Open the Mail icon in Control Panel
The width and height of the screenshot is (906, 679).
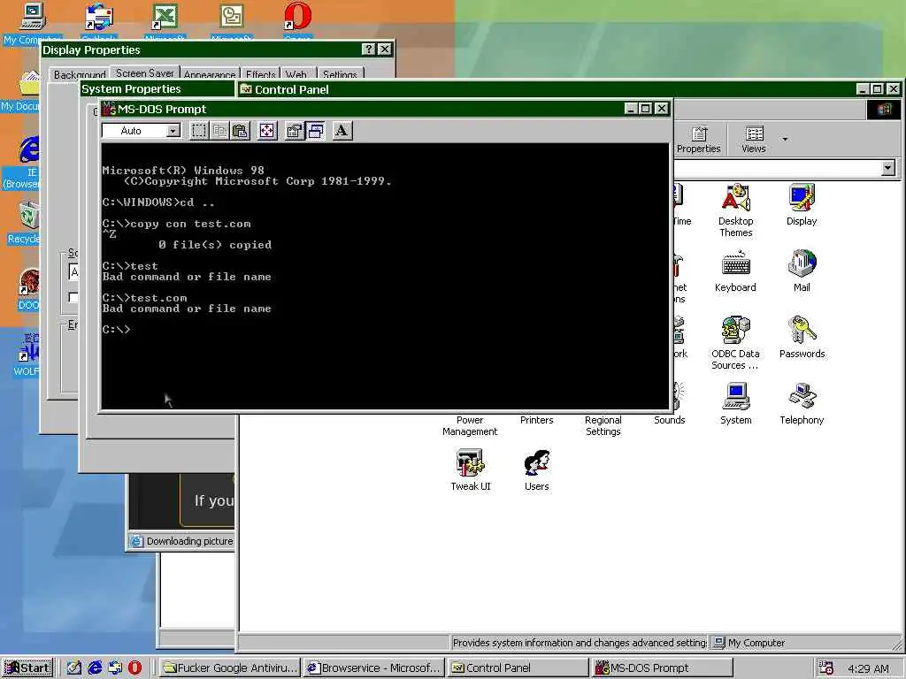[x=802, y=271]
